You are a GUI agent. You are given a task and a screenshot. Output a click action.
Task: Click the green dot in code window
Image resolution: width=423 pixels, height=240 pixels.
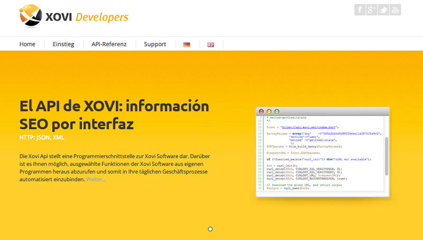pos(277,111)
